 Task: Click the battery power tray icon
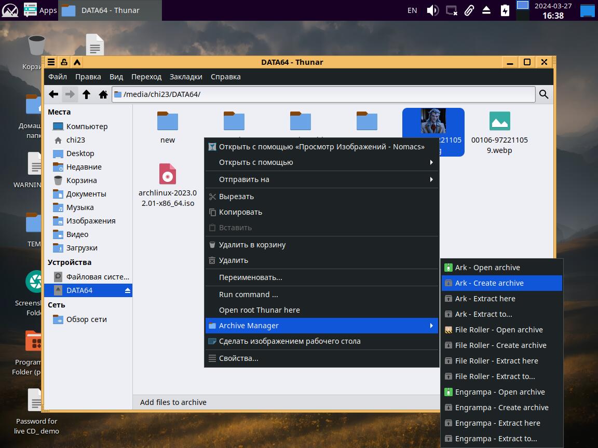[x=505, y=10]
